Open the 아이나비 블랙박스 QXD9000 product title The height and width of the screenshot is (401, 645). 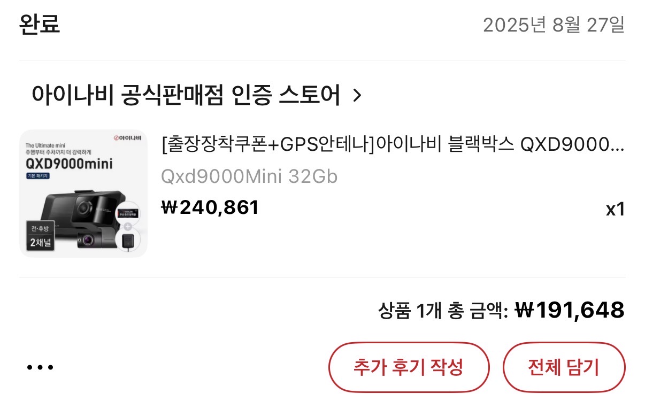pos(393,144)
